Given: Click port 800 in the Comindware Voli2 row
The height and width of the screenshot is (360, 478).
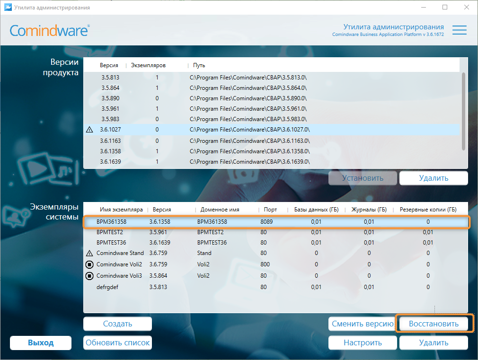Looking at the screenshot, I should pyautogui.click(x=265, y=264).
